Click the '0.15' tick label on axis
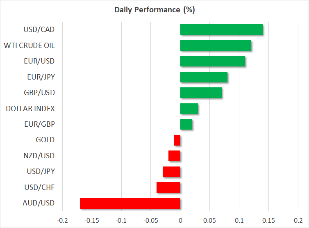The height and width of the screenshot is (228, 309). pyautogui.click(x=268, y=220)
